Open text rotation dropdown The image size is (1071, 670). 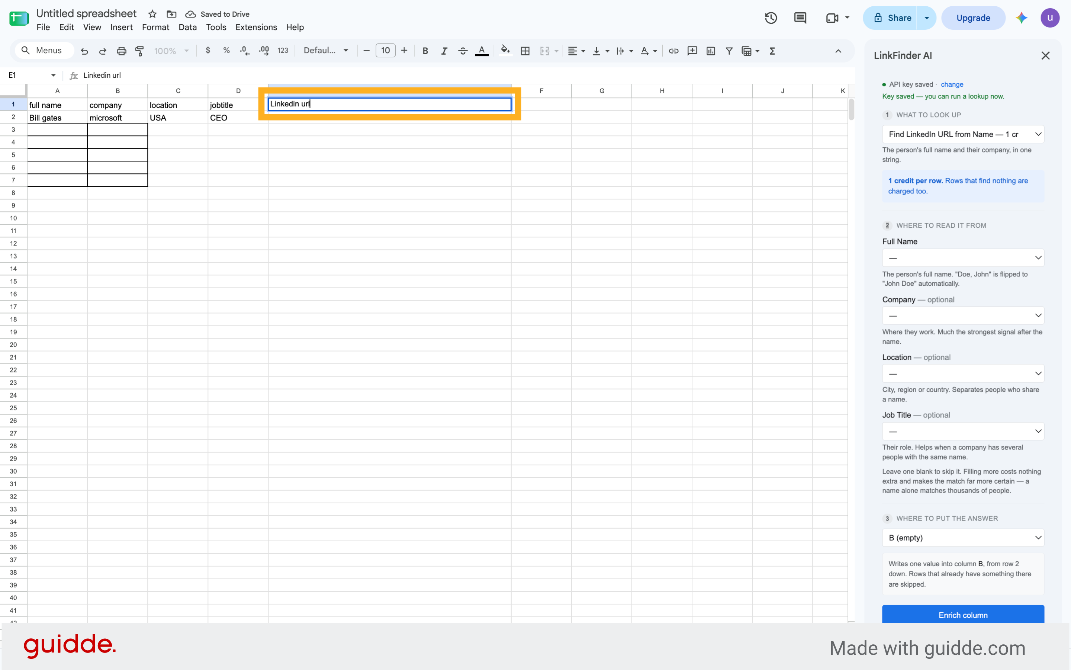(x=649, y=51)
